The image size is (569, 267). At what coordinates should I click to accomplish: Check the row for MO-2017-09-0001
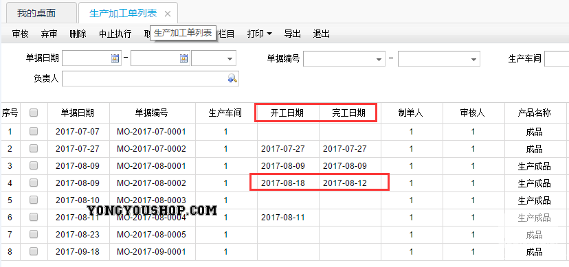(x=34, y=251)
